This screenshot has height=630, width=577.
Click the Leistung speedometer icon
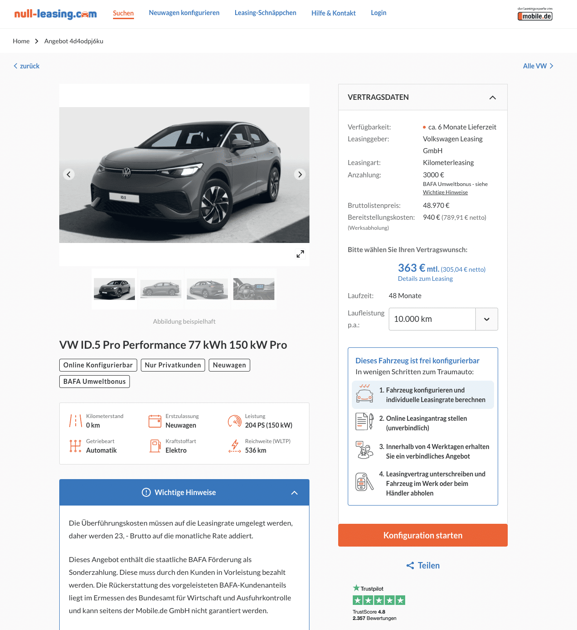pos(235,421)
